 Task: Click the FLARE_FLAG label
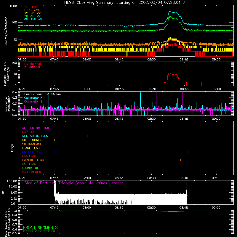(x=31, y=148)
